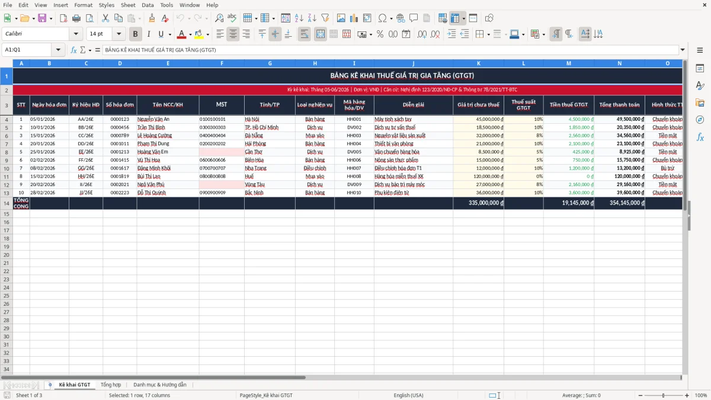Open Print Preview from toolbar
This screenshot has width=711, height=400.
89,18
